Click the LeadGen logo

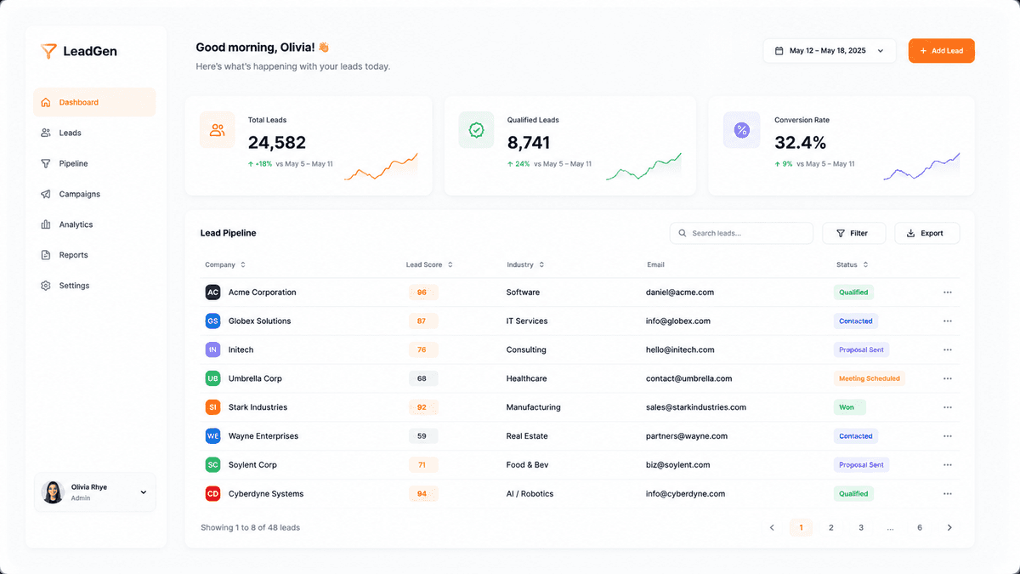point(79,51)
